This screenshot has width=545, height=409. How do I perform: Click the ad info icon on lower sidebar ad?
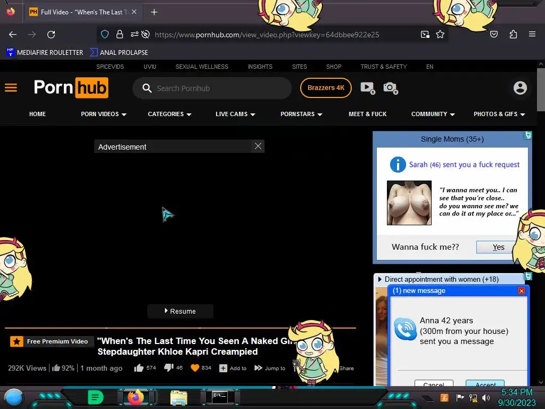(528, 276)
